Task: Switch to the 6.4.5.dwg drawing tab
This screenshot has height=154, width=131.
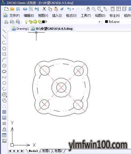Action: point(52,29)
